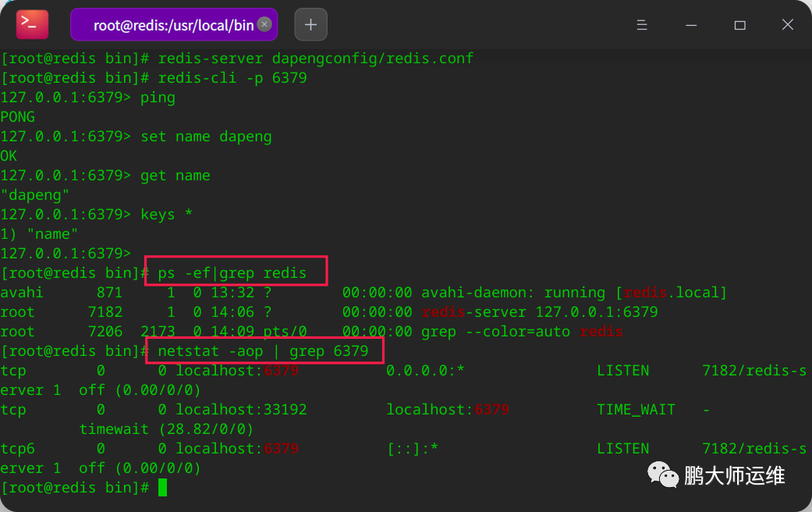812x512 pixels.
Task: Minimize the terminal window
Action: [x=691, y=25]
